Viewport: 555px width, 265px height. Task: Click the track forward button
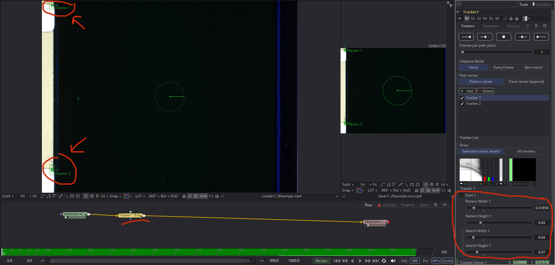541,37
